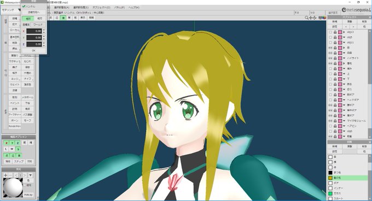Open パネル(P) menu
The width and height of the screenshot is (372, 201).
pos(119,7)
